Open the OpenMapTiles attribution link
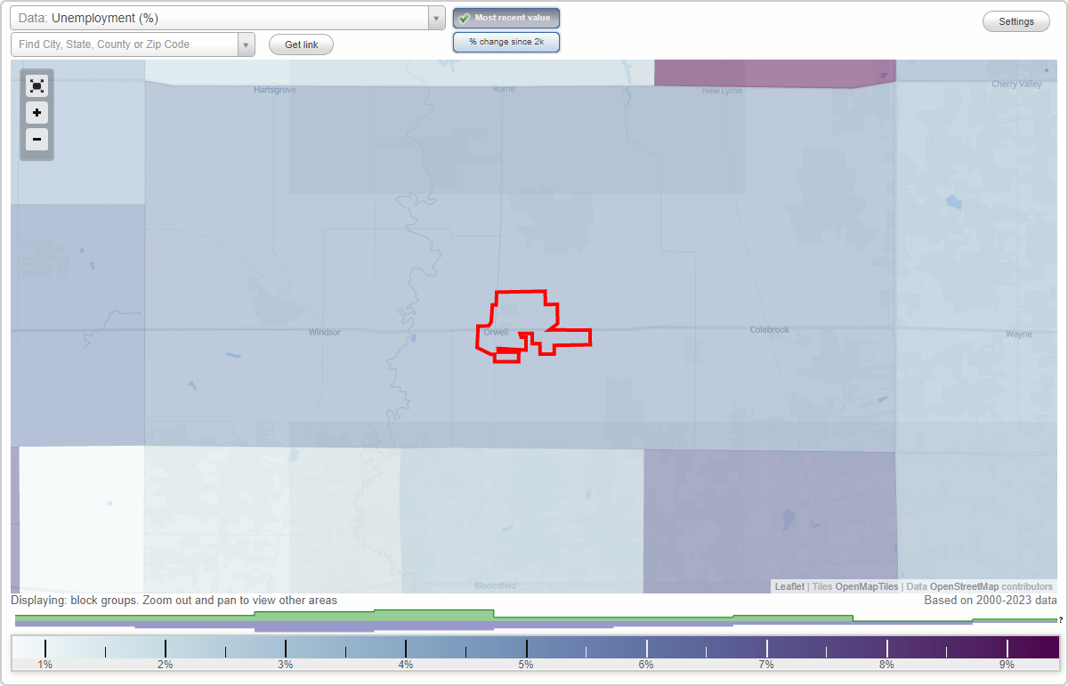Screen dimensions: 1068x686 click(866, 586)
